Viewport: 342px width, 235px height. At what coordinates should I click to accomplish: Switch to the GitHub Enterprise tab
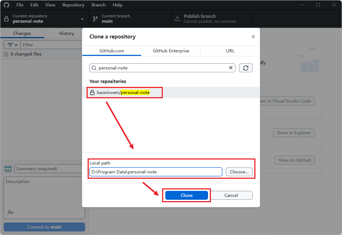171,51
